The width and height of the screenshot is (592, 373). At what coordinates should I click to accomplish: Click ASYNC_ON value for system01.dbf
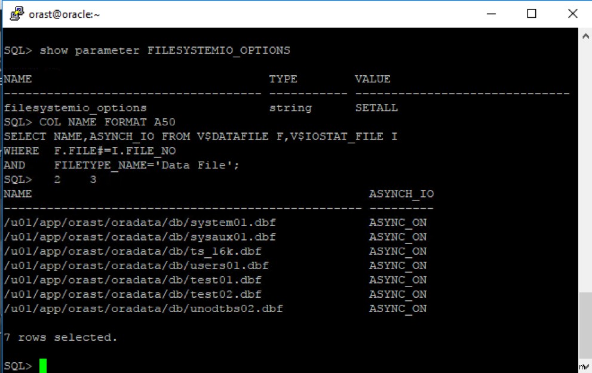click(x=398, y=223)
